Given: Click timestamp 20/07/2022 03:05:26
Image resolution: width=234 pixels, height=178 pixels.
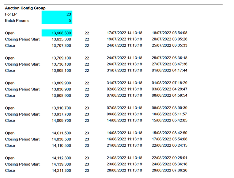Looking at the screenshot, I should 170,39.
